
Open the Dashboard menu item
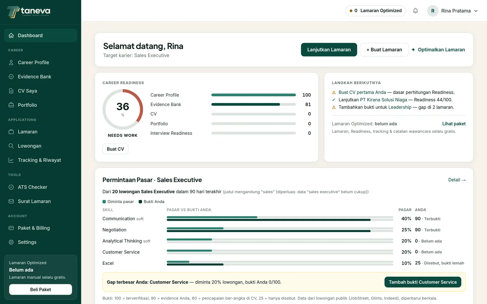coord(40,36)
